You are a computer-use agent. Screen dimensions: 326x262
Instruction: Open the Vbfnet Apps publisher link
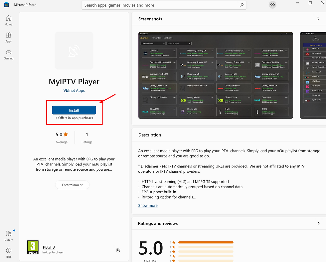click(74, 91)
